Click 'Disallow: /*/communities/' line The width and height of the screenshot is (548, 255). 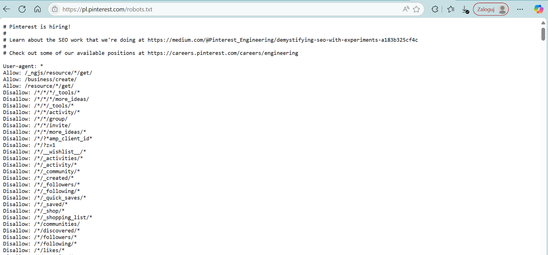(x=41, y=224)
